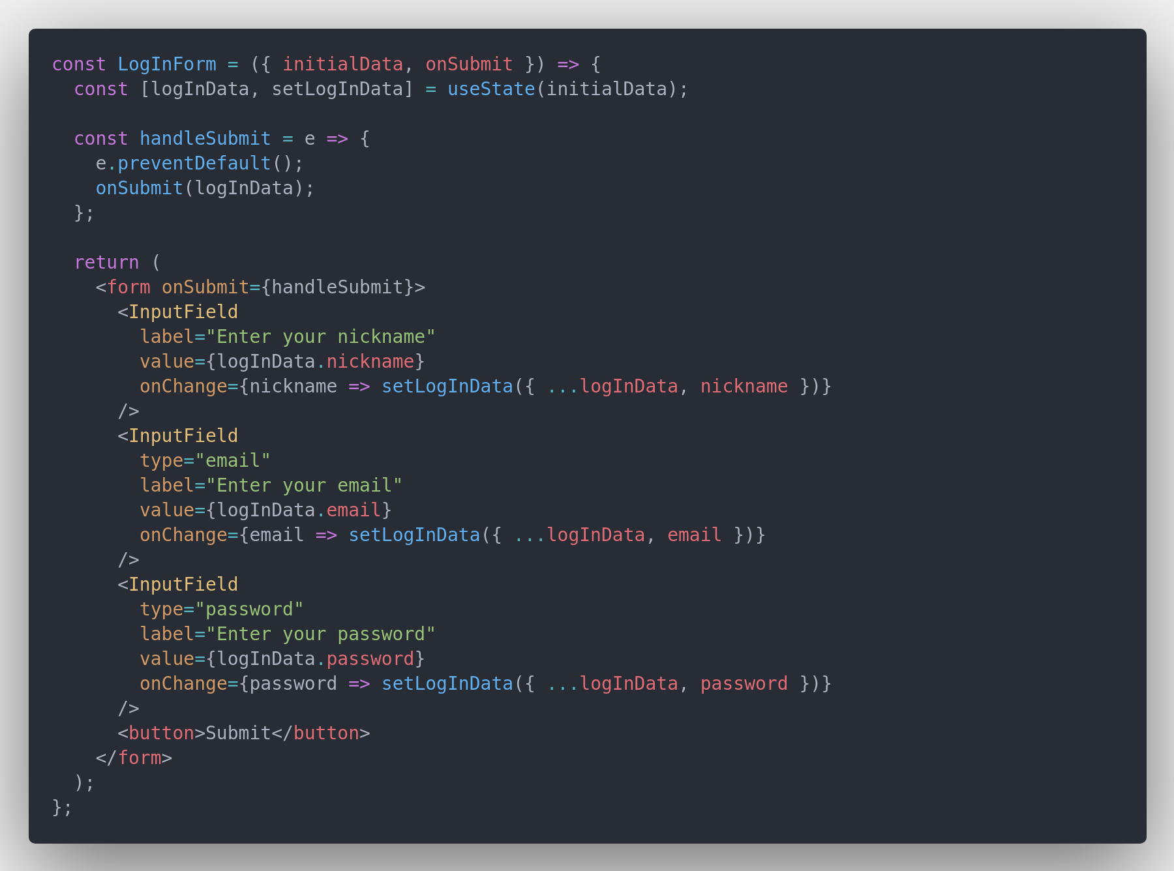The image size is (1174, 871).
Task: Place cursor on e.preventDefault call
Action: pos(200,163)
